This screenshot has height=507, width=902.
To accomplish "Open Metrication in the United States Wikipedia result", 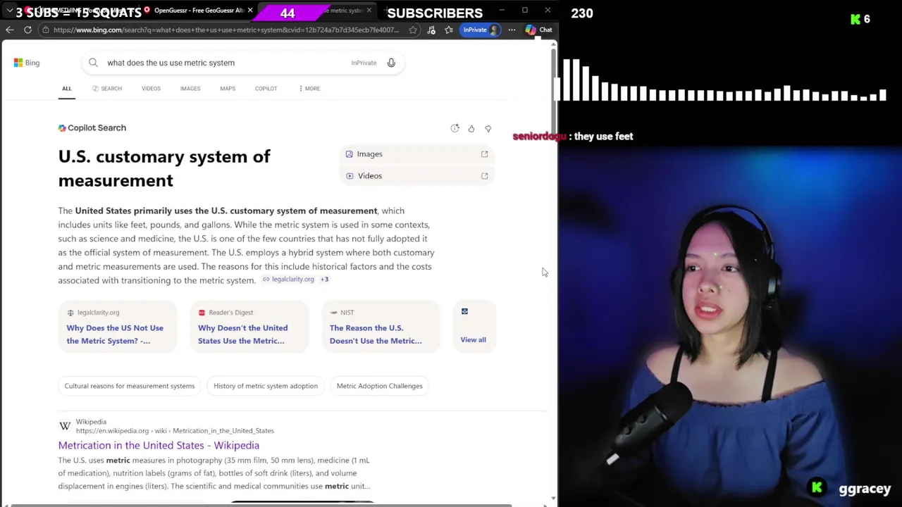I will [x=159, y=445].
